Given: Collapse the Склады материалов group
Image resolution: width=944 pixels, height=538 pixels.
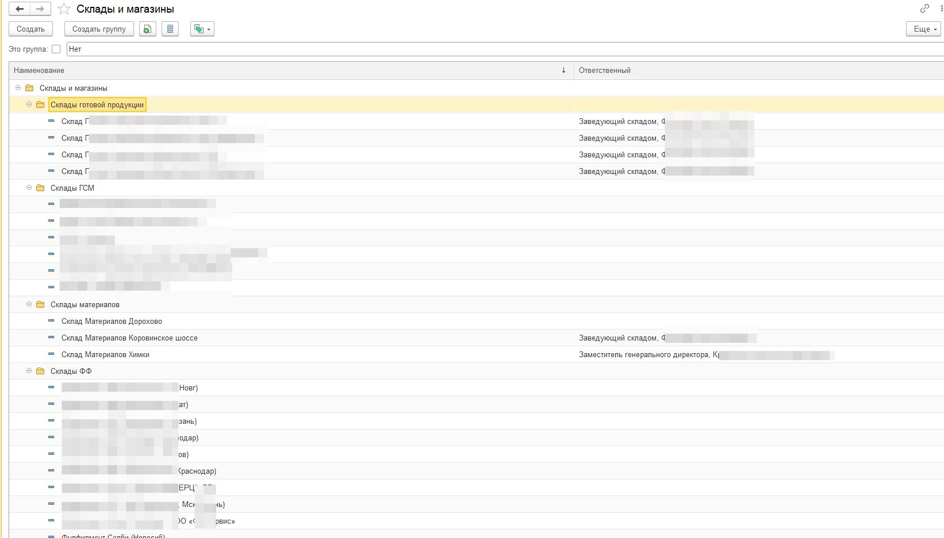Looking at the screenshot, I should [29, 304].
